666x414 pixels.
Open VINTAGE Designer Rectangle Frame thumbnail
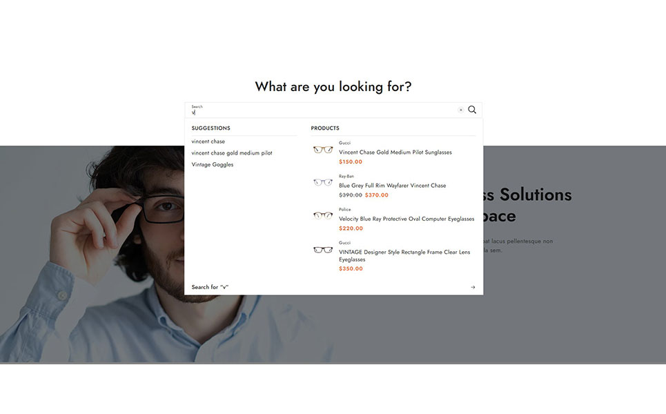coord(323,250)
